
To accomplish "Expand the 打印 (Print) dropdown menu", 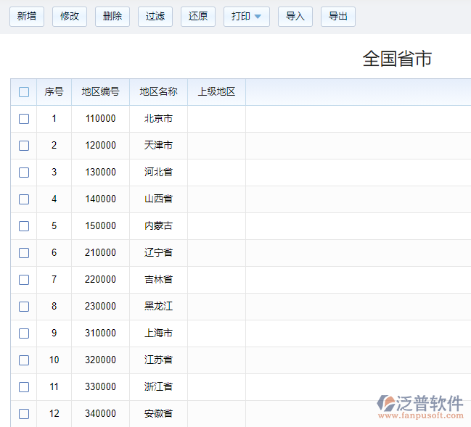I will (247, 17).
